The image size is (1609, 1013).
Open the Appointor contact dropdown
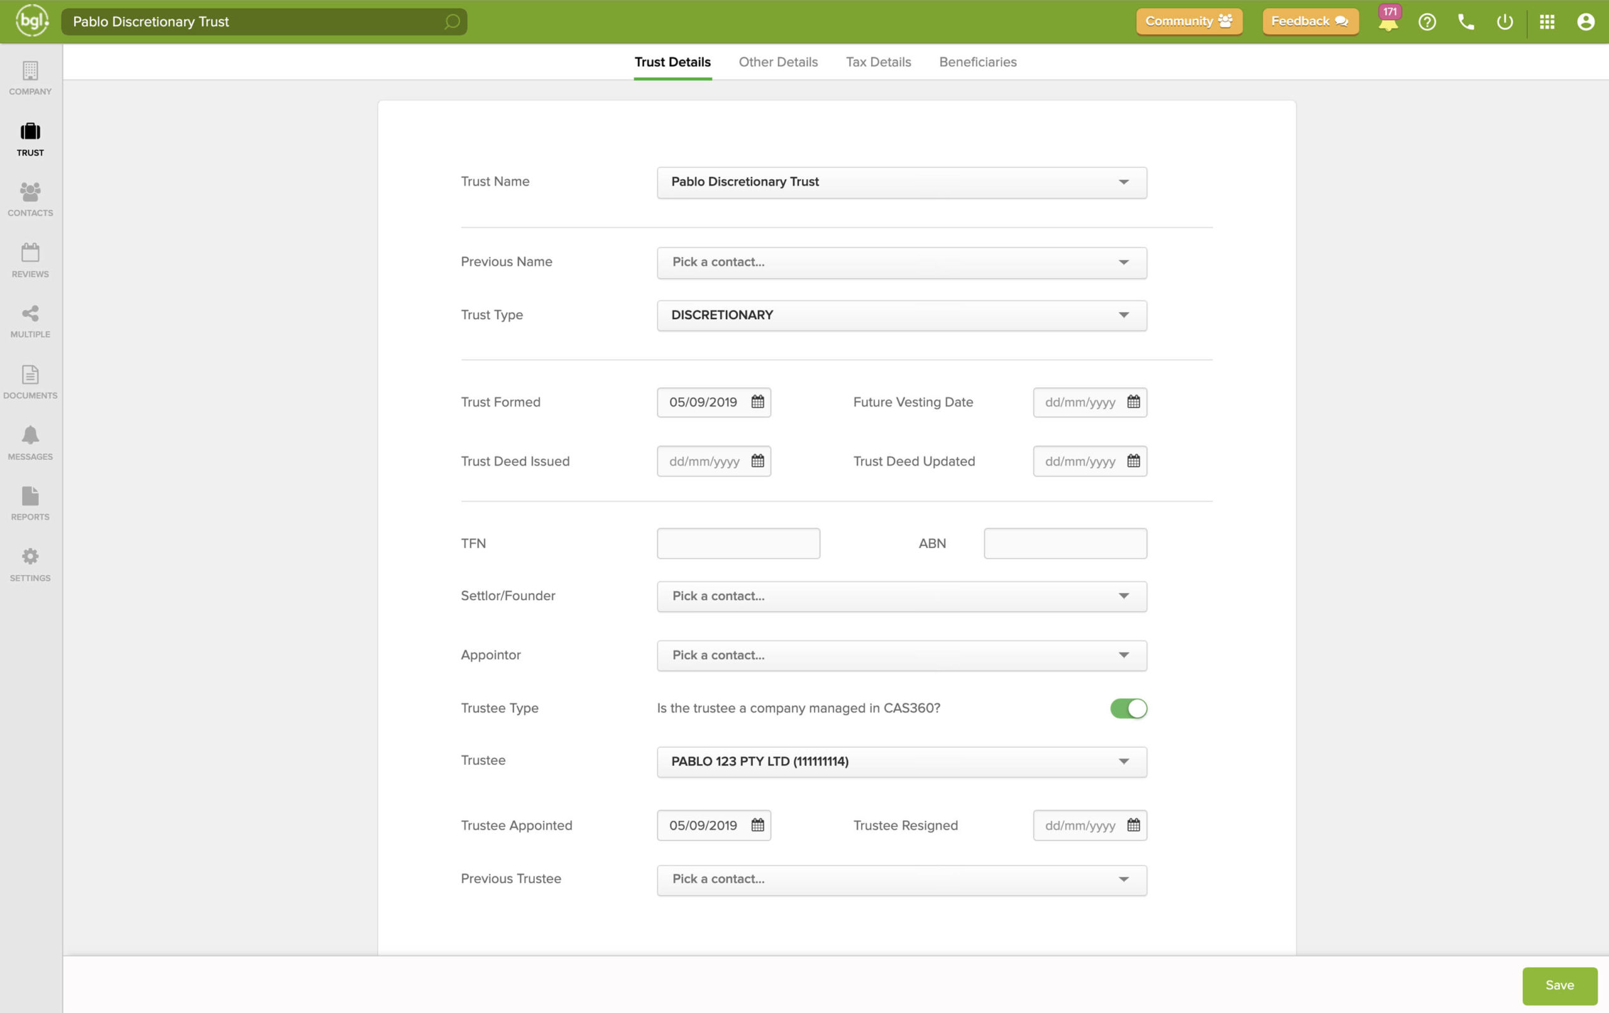pyautogui.click(x=901, y=655)
